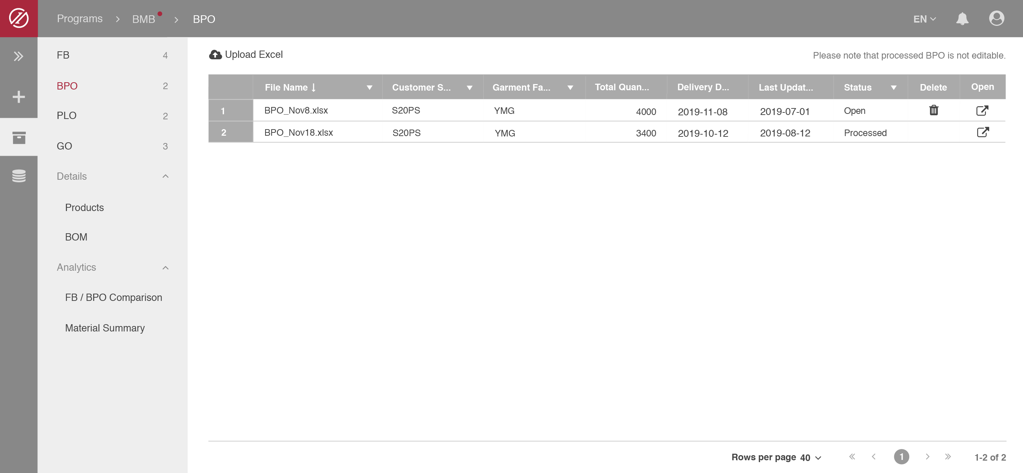Click the plus add icon in sidebar
Screen dimensions: 1023x473
pos(19,96)
